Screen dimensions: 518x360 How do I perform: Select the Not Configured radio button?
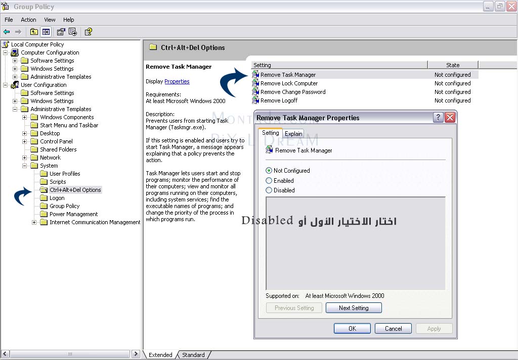tap(269, 171)
